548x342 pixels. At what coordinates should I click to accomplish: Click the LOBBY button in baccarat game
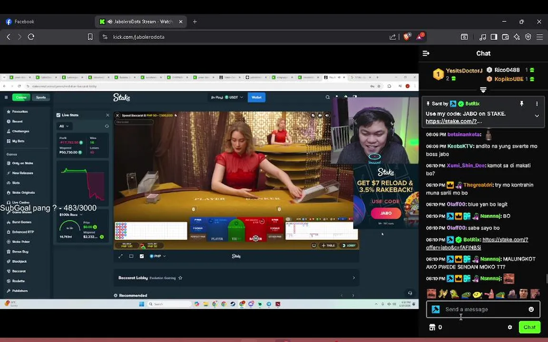[349, 245]
